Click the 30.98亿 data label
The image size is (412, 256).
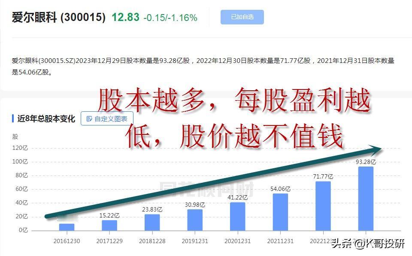pyautogui.click(x=195, y=205)
